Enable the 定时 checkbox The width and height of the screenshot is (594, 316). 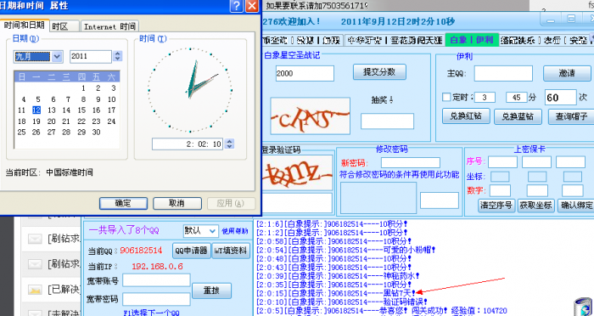(x=446, y=97)
